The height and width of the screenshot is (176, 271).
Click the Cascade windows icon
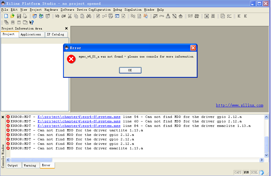(6, 22)
